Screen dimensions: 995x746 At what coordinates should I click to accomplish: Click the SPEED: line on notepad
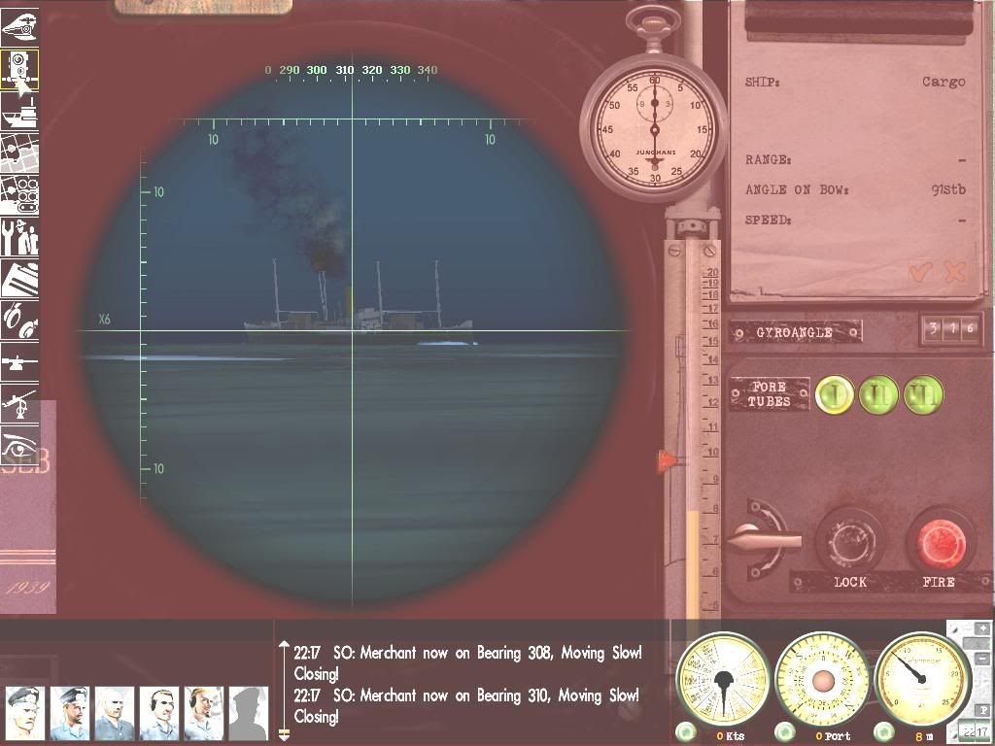coord(855,220)
